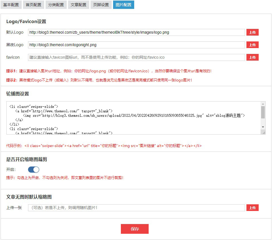
Task: Focus the 默认Logo URL input field
Action: (x=136, y=32)
